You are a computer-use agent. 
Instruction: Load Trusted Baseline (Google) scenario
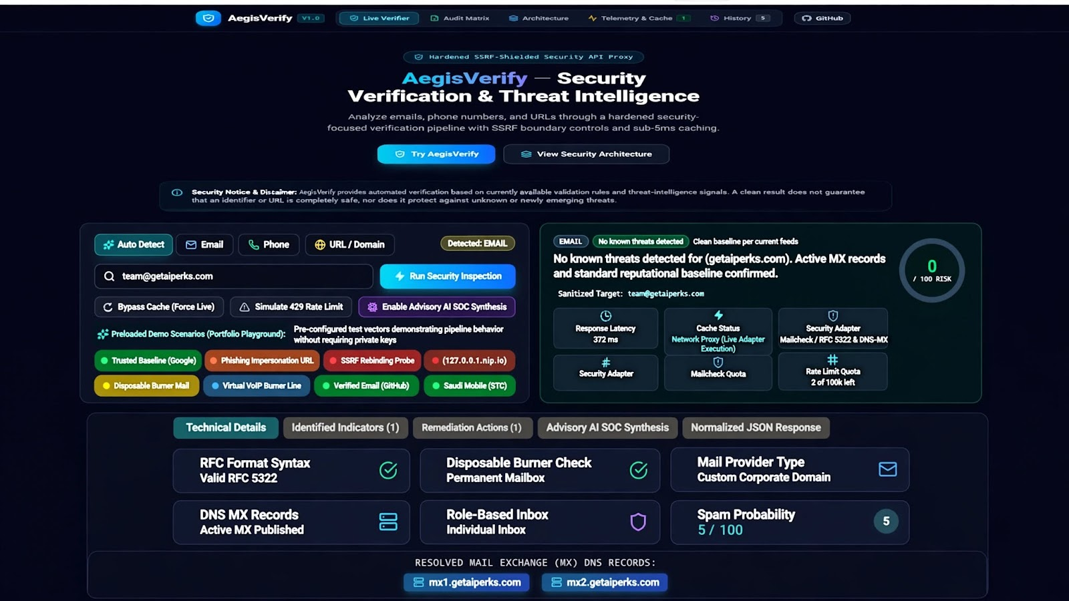[148, 361]
